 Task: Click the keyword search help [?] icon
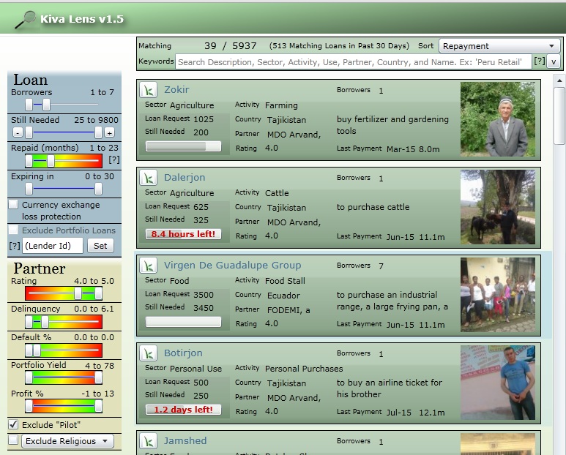539,62
